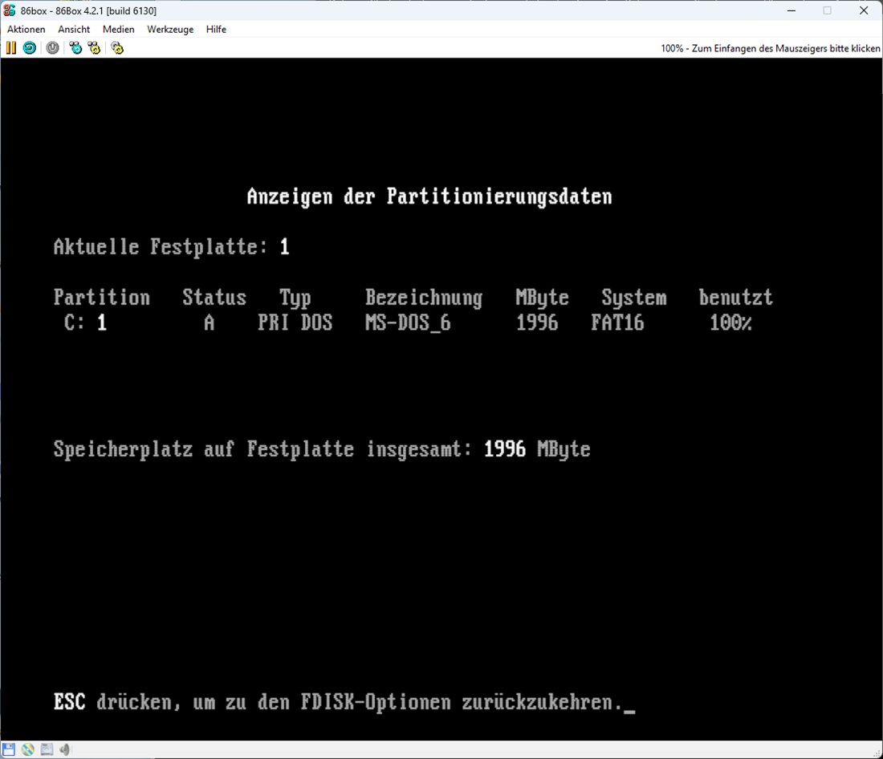Open the Medien menu
883x759 pixels.
(x=119, y=30)
